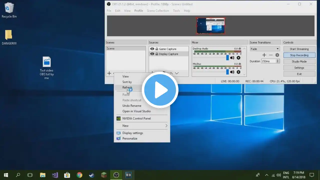
Task: Adjust the Desktop Audio volume slider
Action: coord(227,58)
